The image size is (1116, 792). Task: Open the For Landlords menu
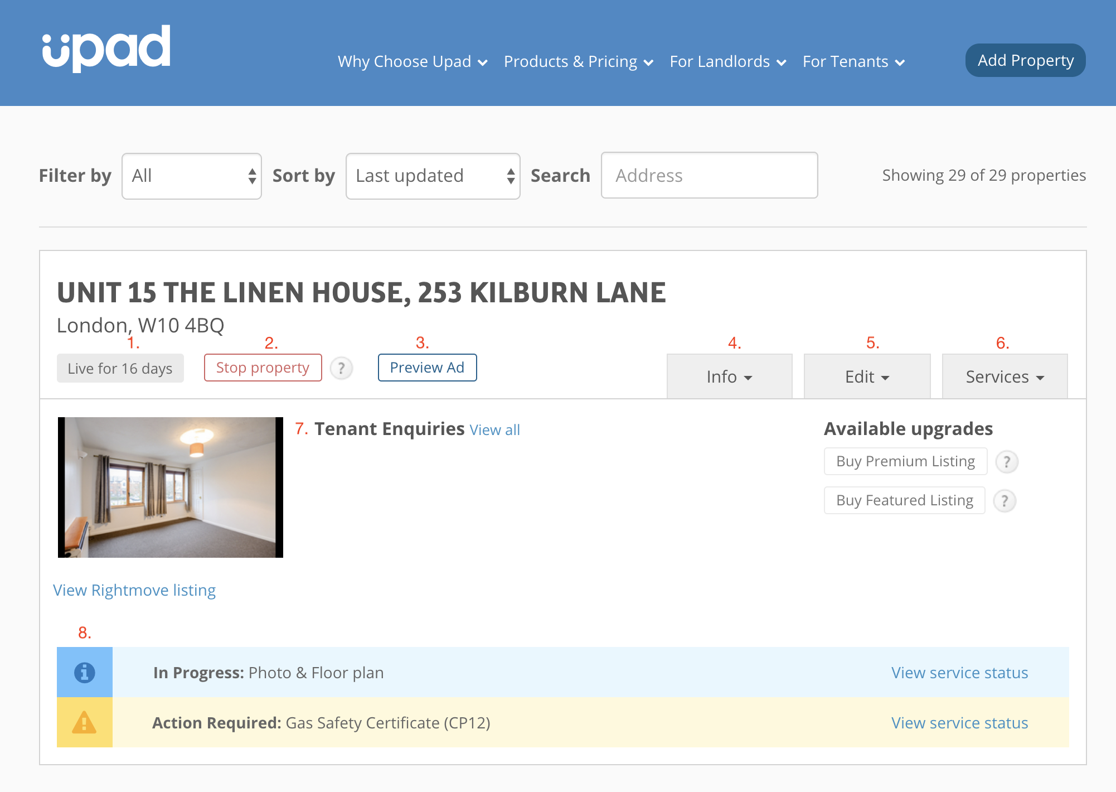click(727, 61)
